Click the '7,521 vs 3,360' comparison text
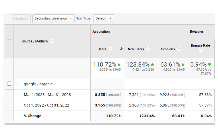The image size is (218, 138). click(x=143, y=70)
